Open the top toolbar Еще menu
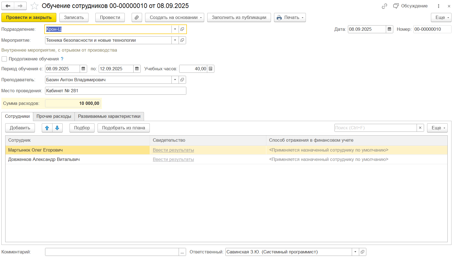The height and width of the screenshot is (260, 454). point(441,18)
